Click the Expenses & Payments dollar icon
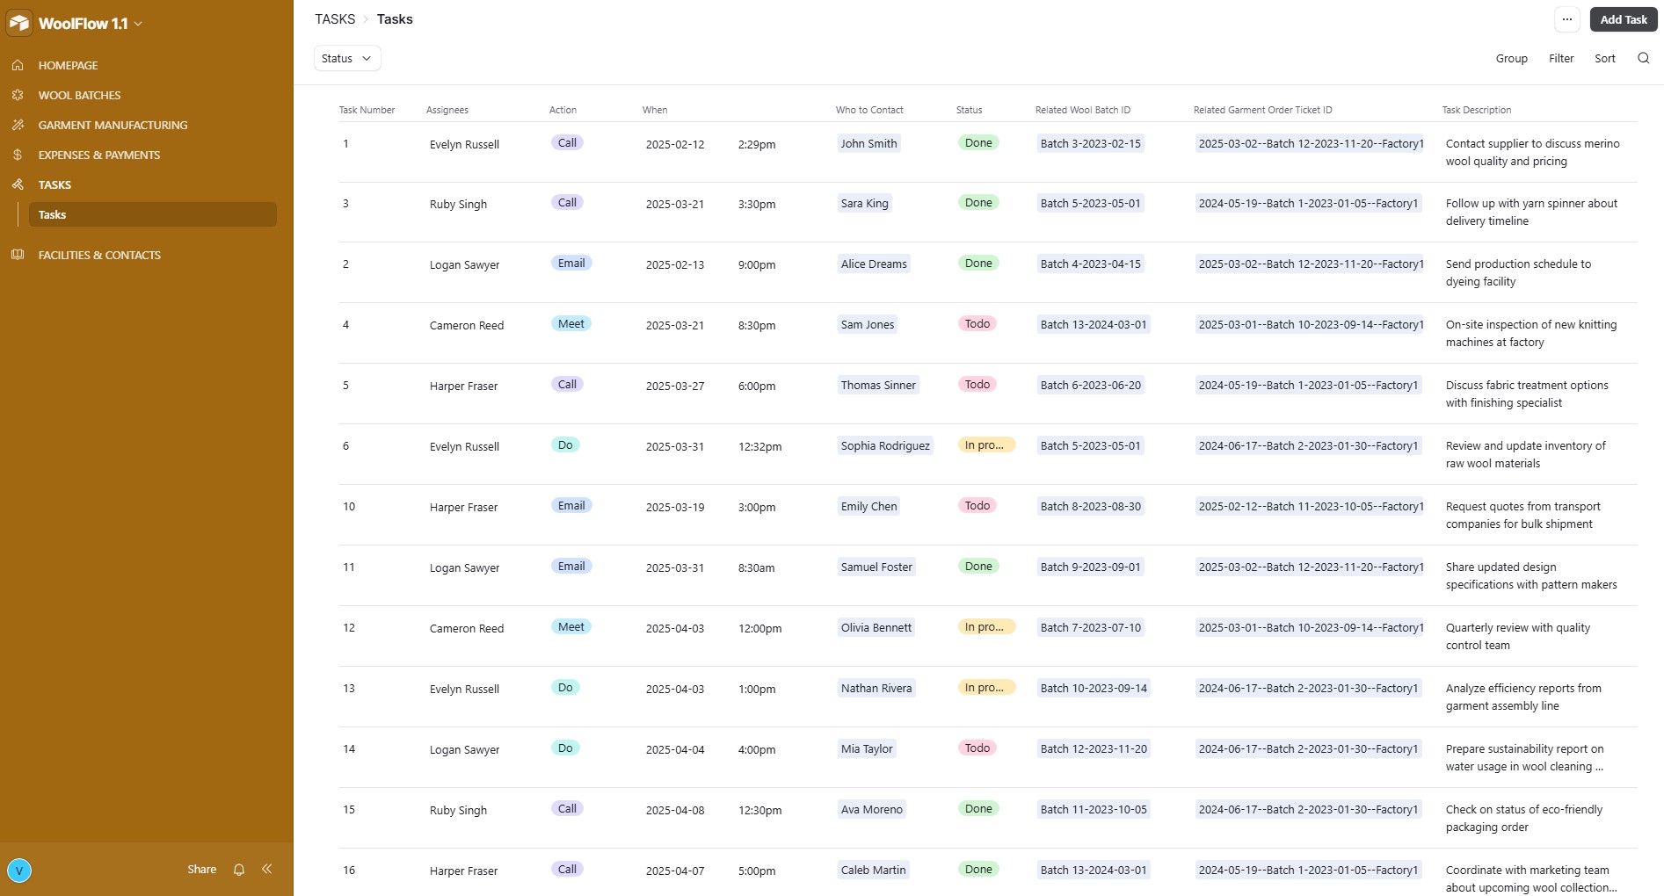 18,155
